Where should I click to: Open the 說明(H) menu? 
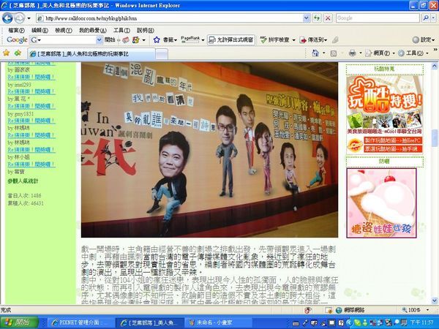pos(146,30)
